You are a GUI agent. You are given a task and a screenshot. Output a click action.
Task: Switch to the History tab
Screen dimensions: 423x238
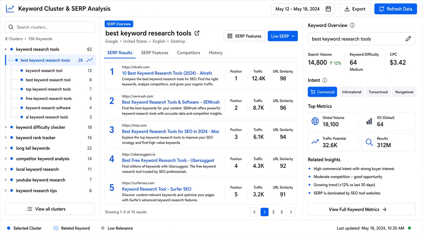(216, 53)
